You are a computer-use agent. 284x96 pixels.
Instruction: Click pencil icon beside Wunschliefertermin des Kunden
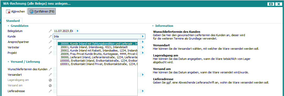click(x=50, y=69)
